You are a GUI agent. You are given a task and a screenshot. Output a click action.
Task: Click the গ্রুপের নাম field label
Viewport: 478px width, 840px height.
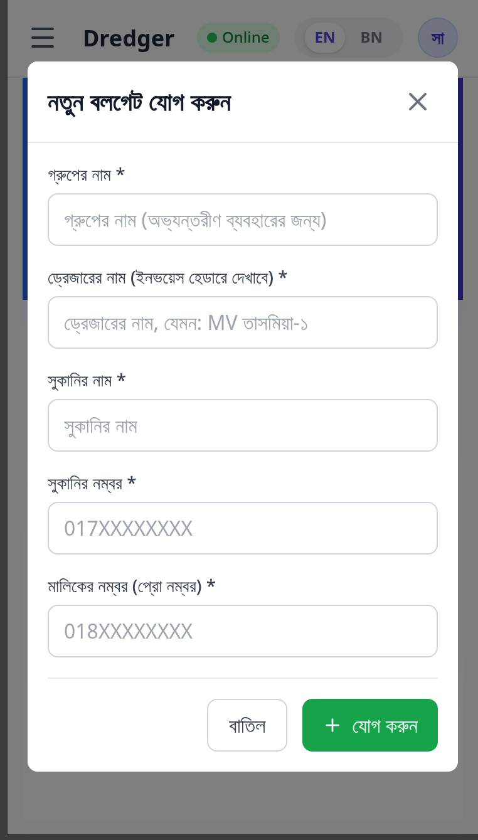[80, 175]
